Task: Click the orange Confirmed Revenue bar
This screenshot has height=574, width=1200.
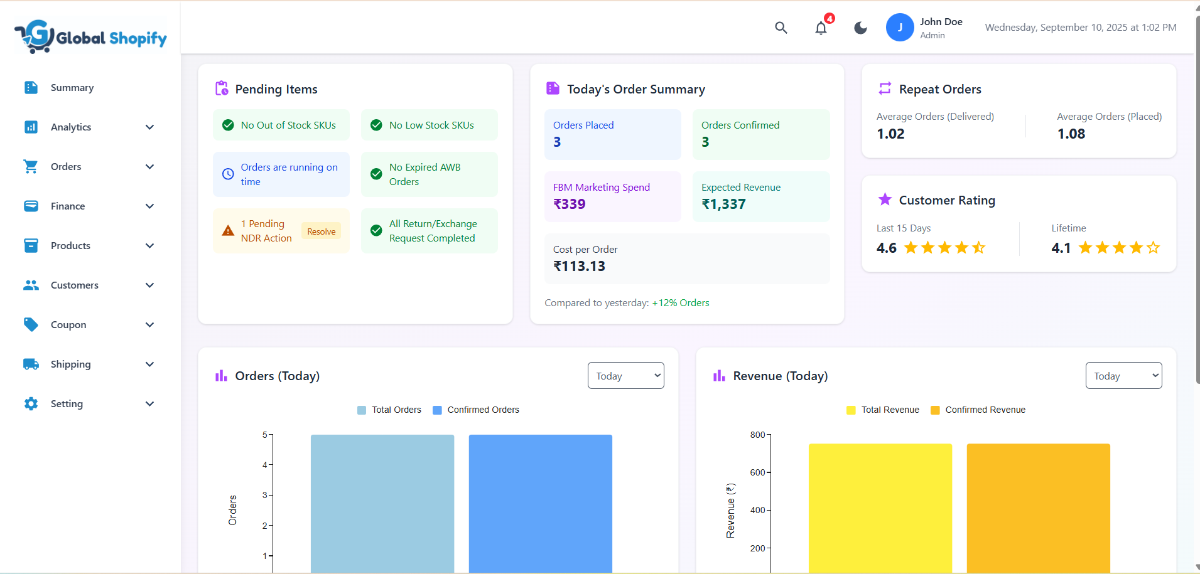Action: point(1039,508)
